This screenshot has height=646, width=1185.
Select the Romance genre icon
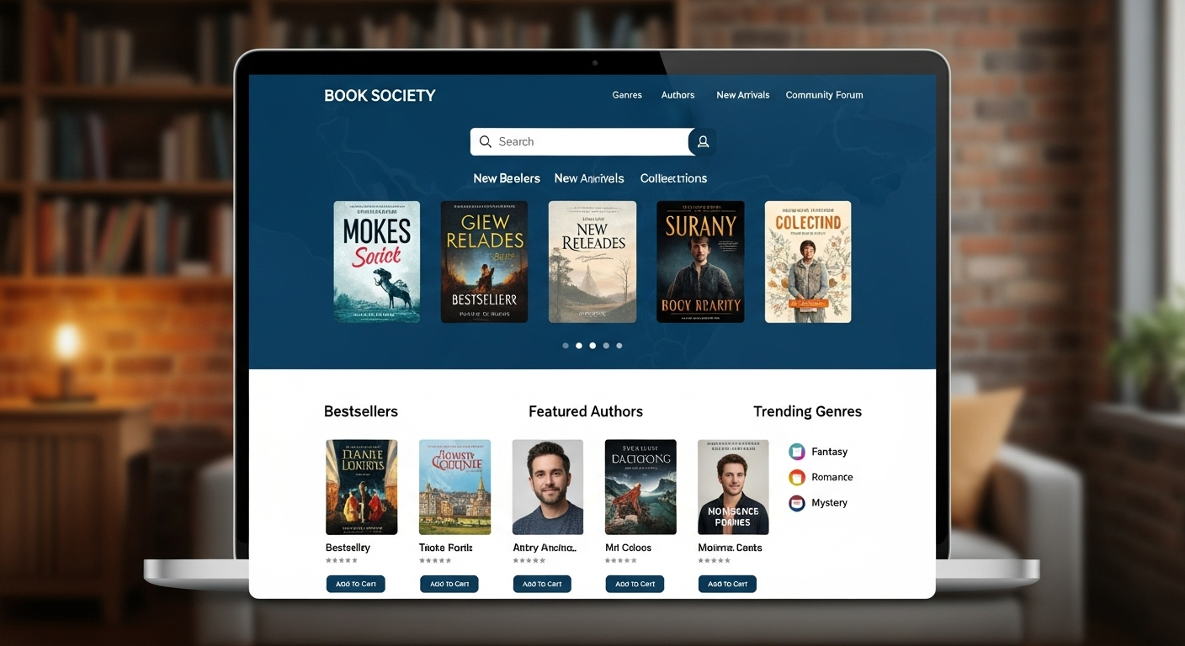[797, 478]
